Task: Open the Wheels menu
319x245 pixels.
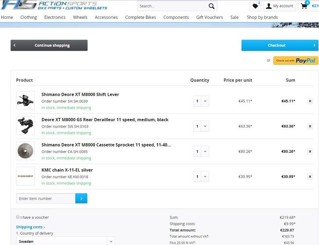Action: [80, 17]
